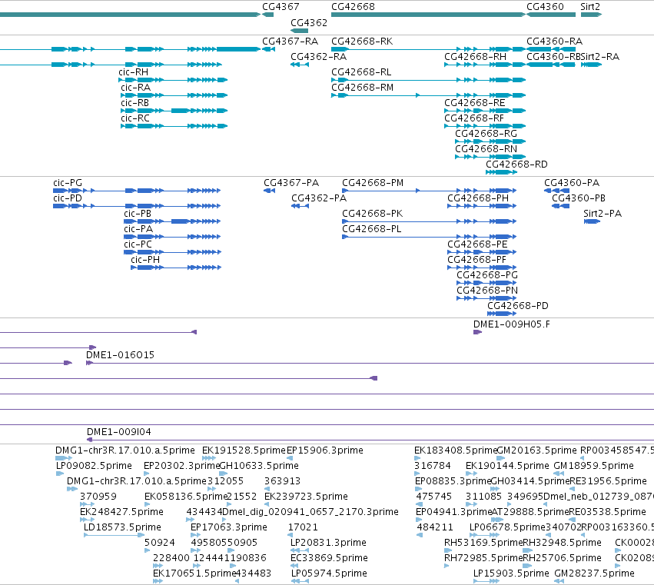Screen dimensions: 654x585
Task: Select the CG4360-PA protein label
Action: point(572,183)
